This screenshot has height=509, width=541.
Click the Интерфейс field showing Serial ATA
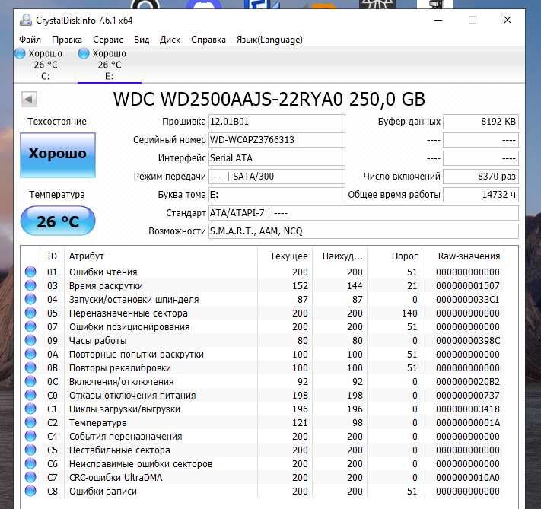[277, 158]
